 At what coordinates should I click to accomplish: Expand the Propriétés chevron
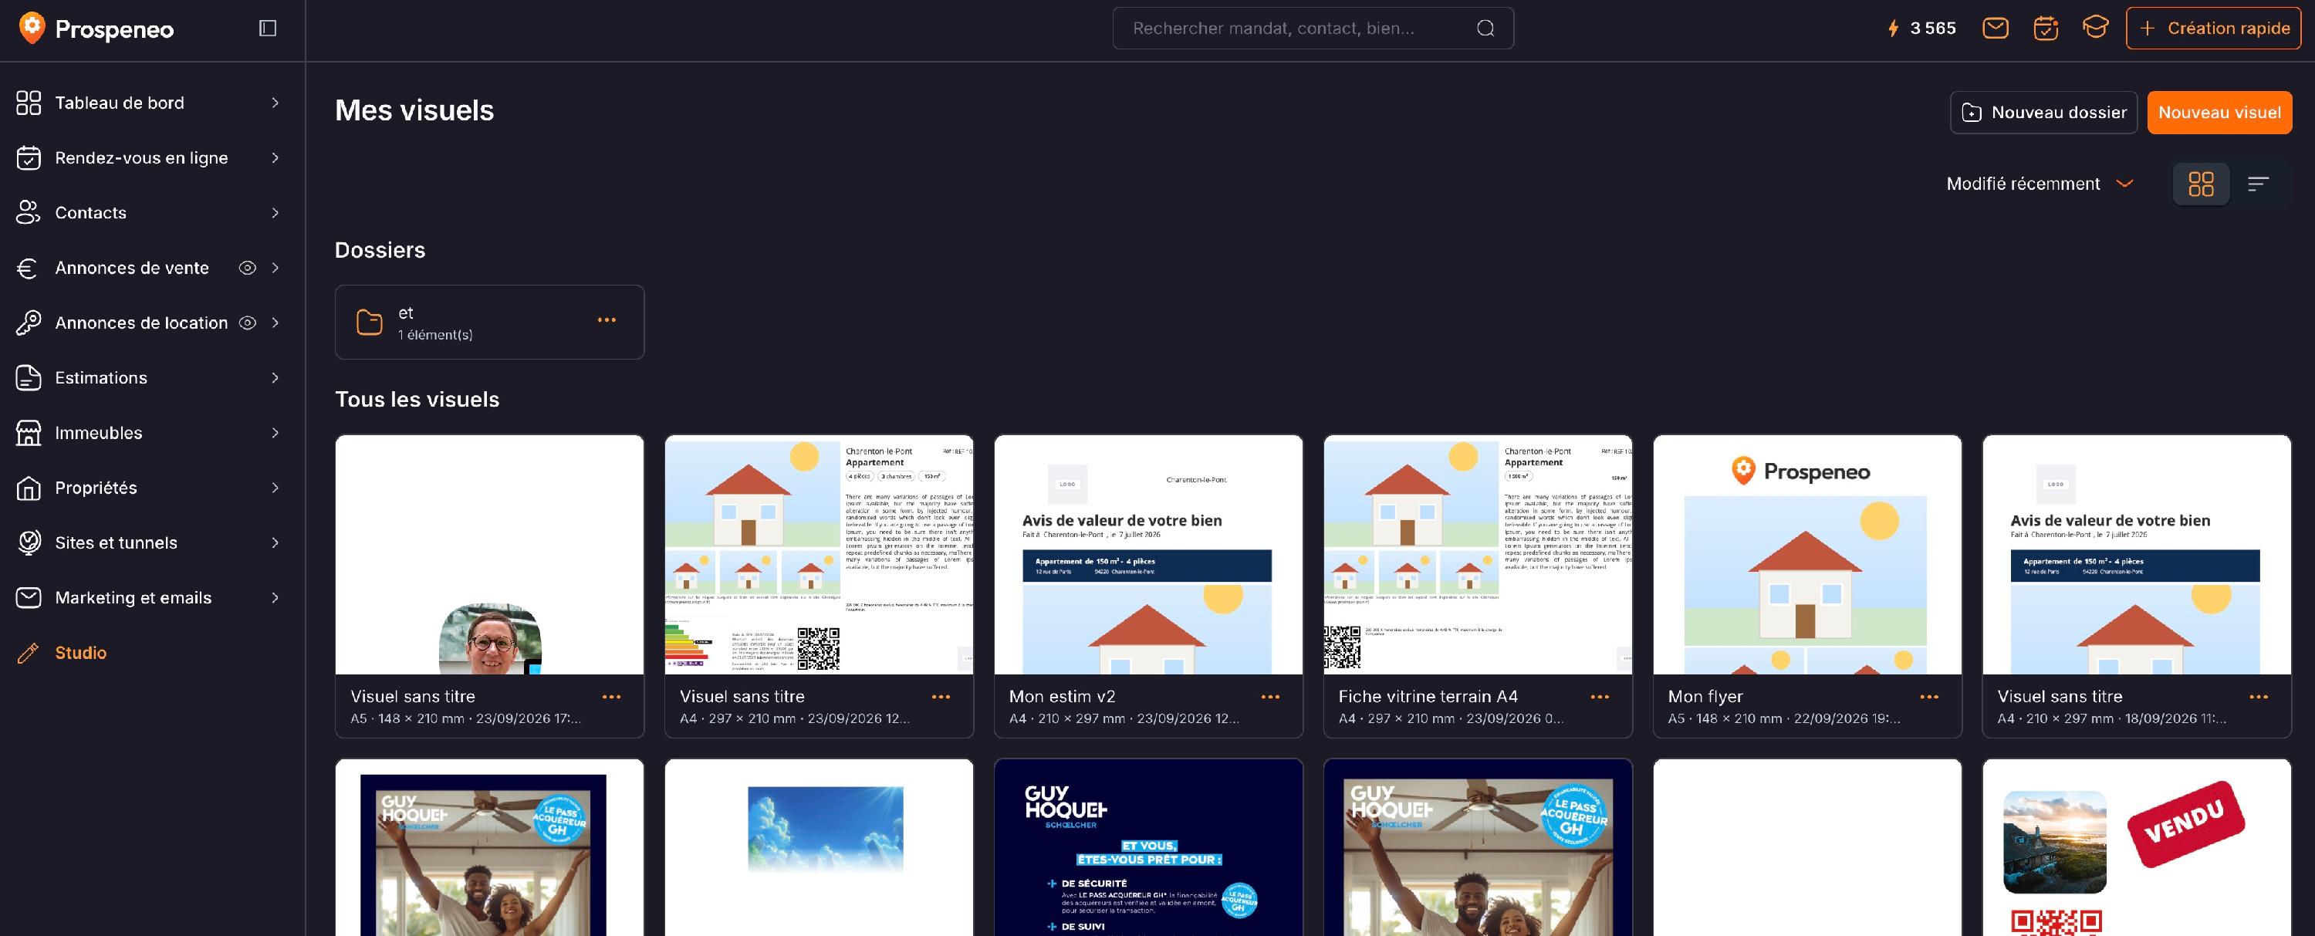coord(275,488)
